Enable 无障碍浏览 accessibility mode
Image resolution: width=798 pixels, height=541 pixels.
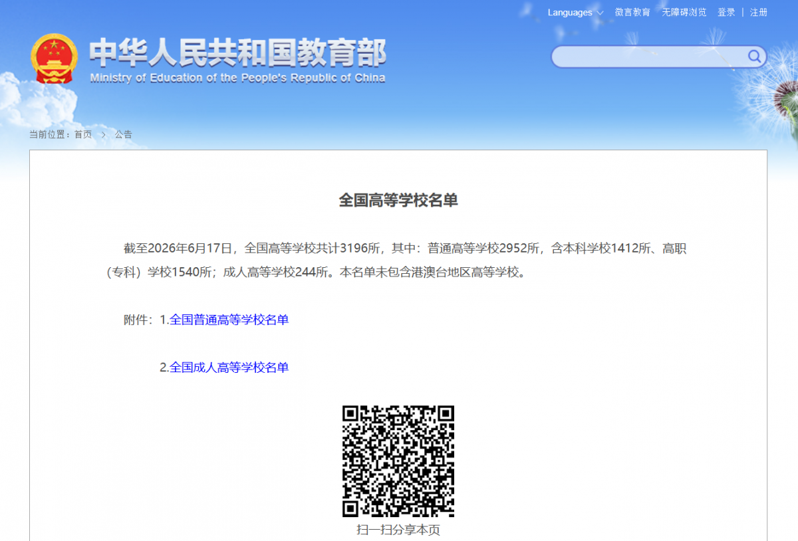tap(684, 13)
